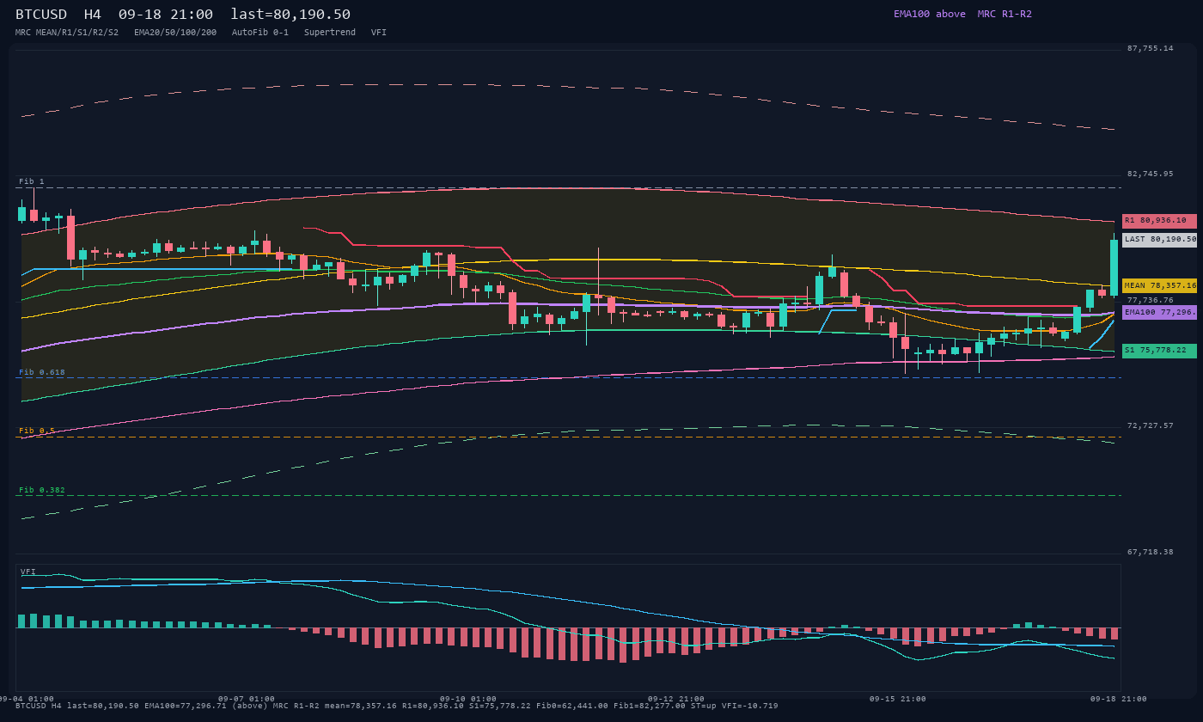The width and height of the screenshot is (1203, 722).
Task: Click the 77,736.76 price axis label
Action: click(x=1150, y=300)
